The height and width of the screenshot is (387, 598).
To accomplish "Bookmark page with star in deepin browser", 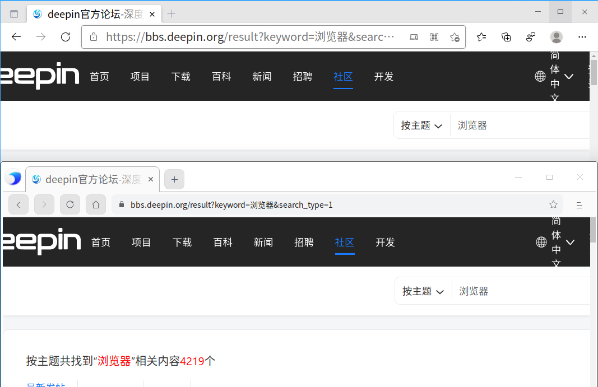I will pyautogui.click(x=553, y=205).
